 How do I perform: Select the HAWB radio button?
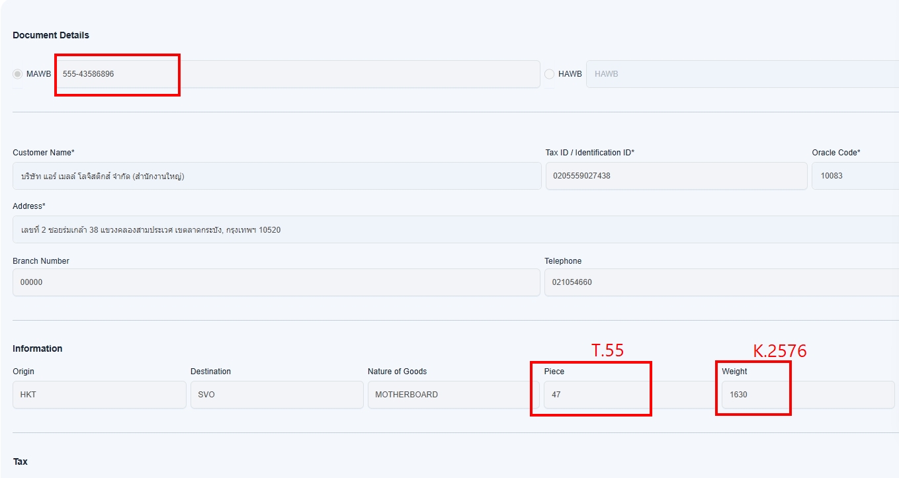[549, 74]
